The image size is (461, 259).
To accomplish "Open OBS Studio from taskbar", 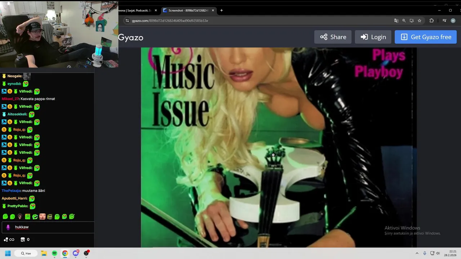I will coord(86,253).
